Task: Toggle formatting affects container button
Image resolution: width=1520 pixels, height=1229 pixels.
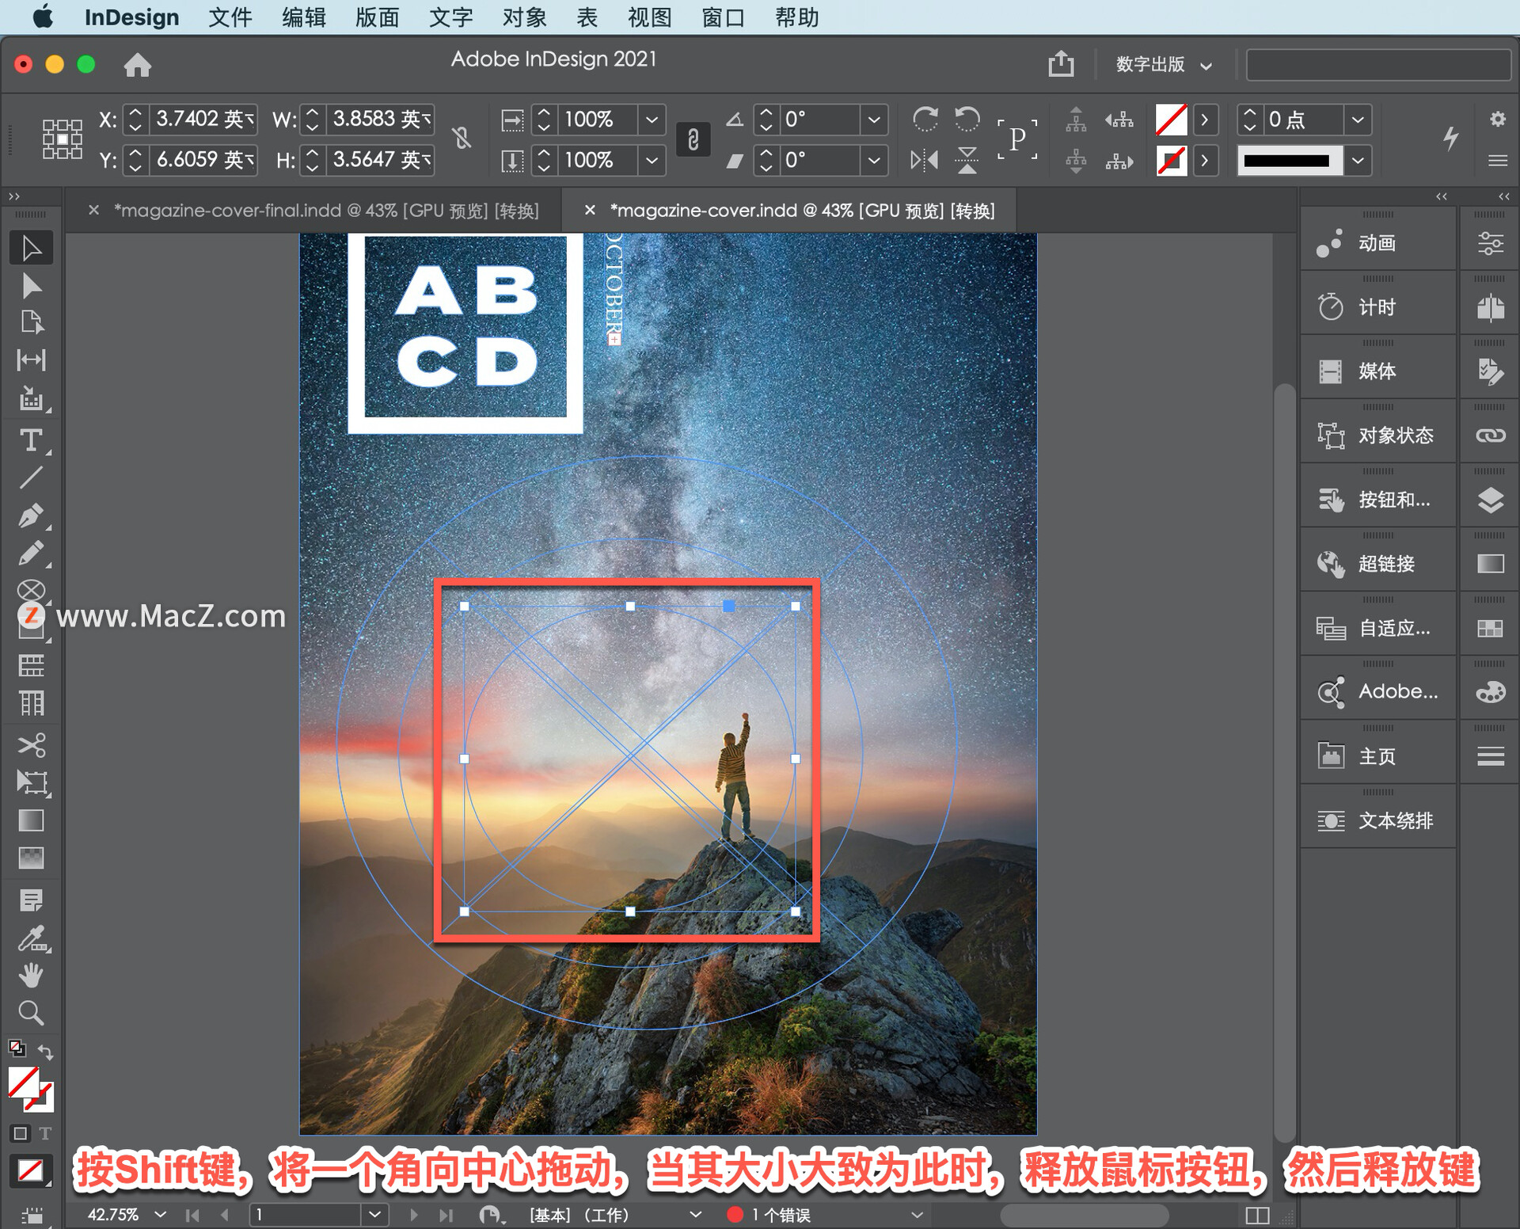Action: (x=21, y=1132)
